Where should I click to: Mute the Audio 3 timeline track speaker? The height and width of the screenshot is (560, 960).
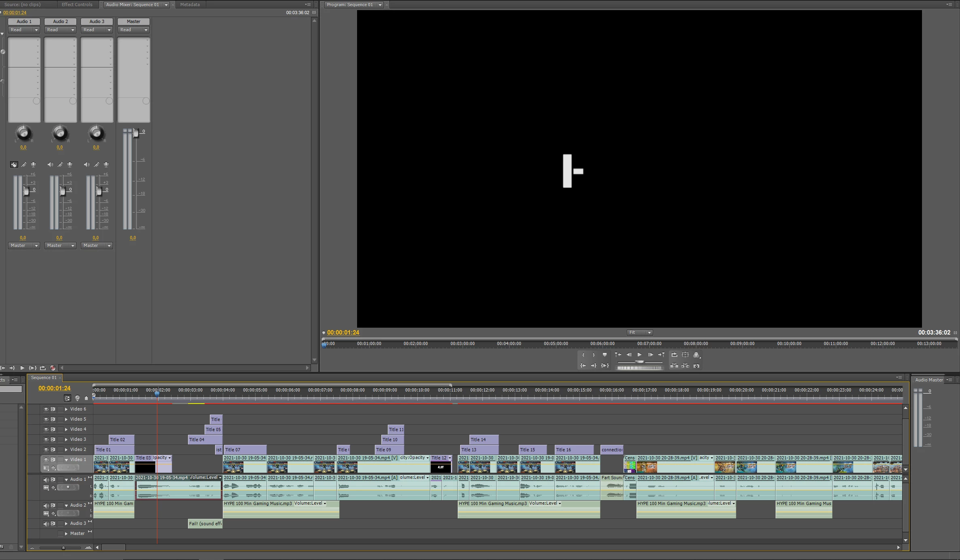(x=46, y=524)
